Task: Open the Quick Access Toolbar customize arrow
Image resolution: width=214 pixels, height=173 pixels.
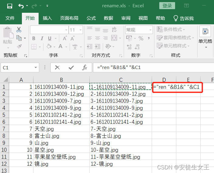Action: coord(47,6)
